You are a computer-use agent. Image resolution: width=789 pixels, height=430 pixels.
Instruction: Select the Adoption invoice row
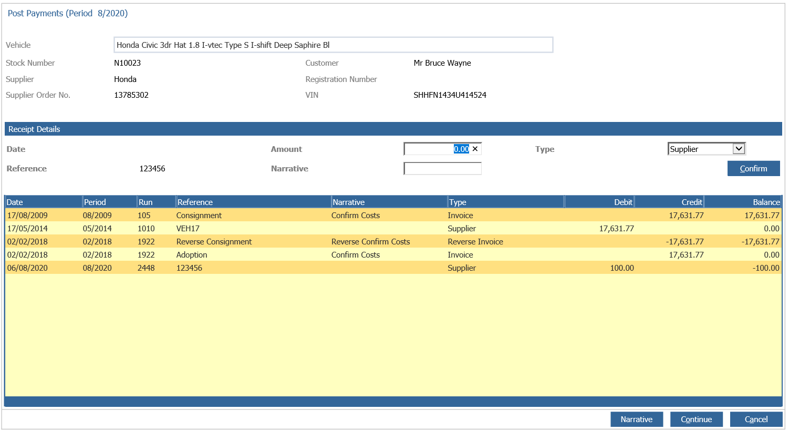[x=393, y=254]
